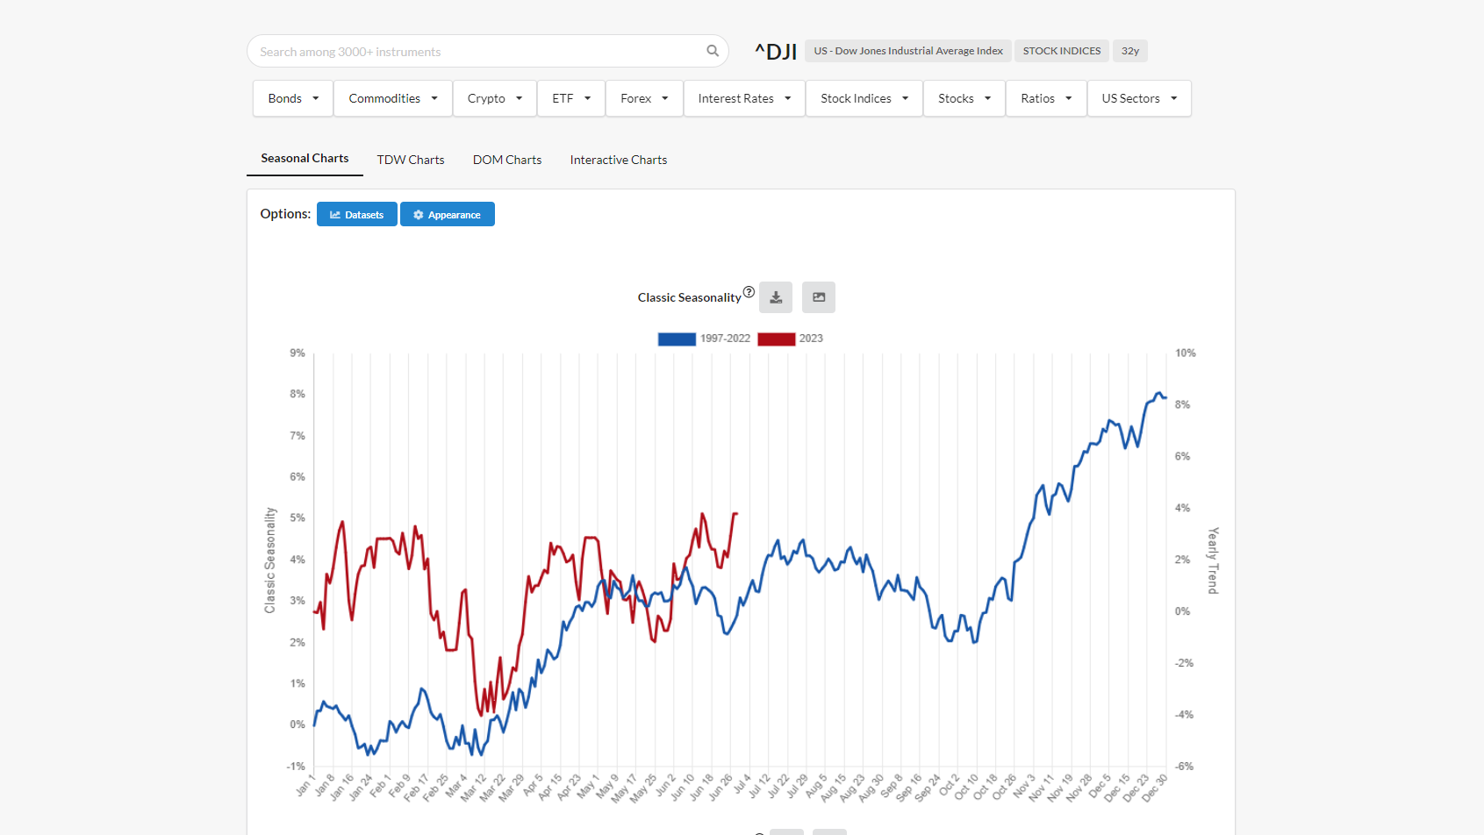Open the Datasets options
Viewport: 1484px width, 835px height.
pos(356,215)
